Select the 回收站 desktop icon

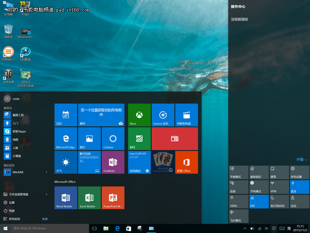click(x=8, y=31)
